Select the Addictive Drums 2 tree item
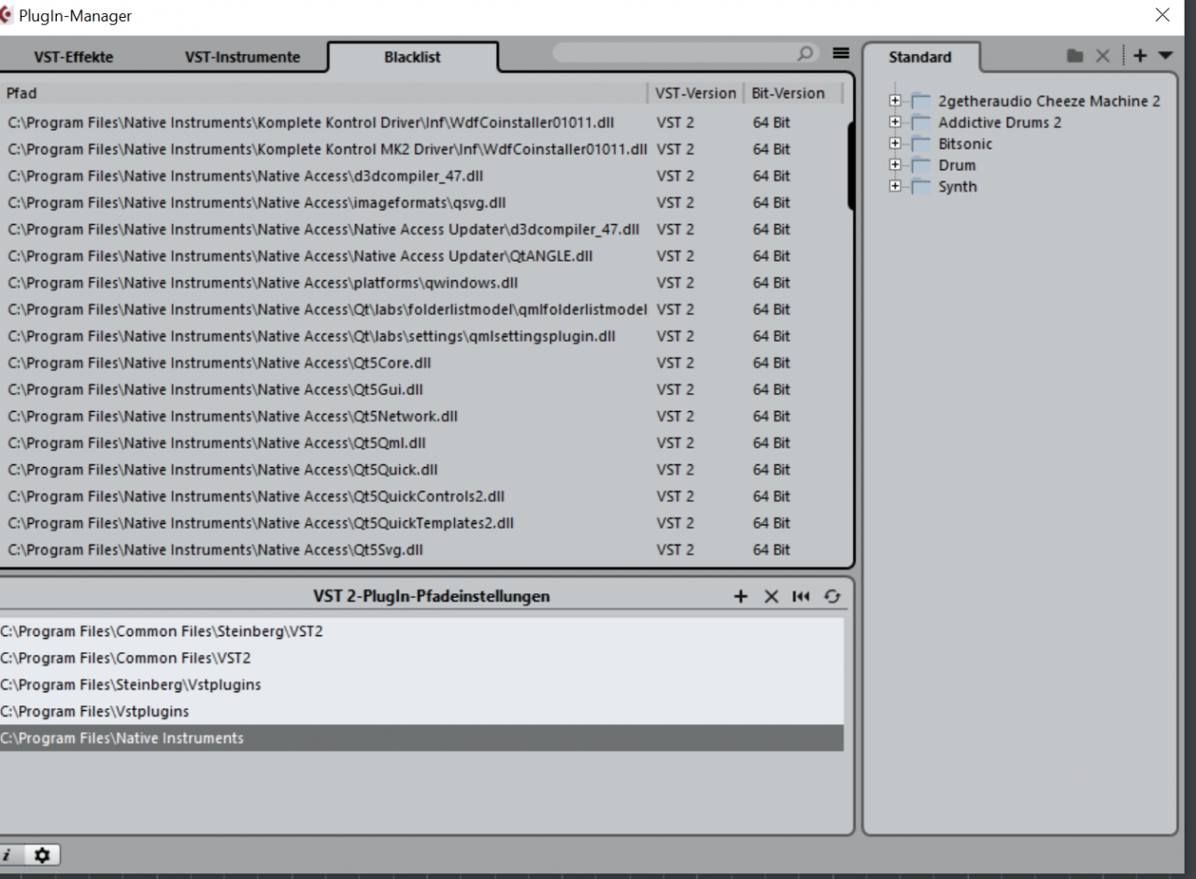 click(1000, 122)
